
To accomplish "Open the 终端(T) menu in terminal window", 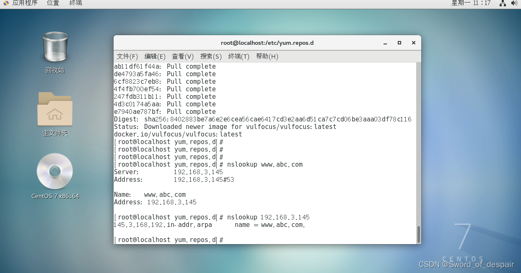I will point(238,57).
